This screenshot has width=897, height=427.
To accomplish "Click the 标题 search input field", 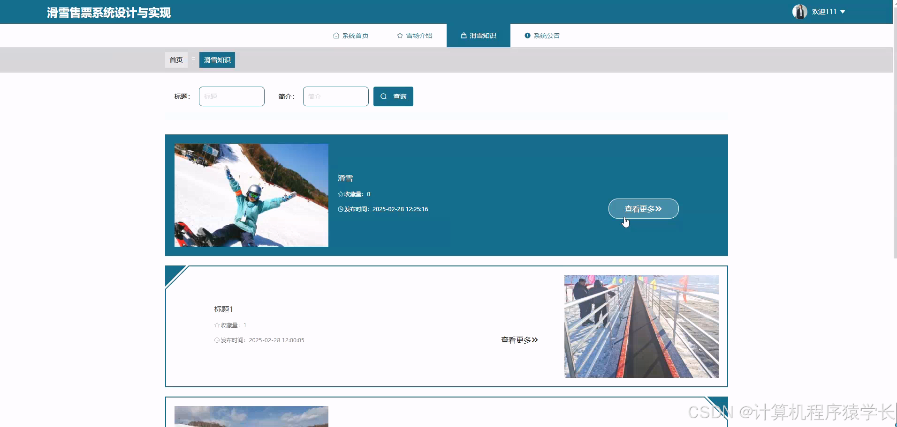I will [232, 96].
